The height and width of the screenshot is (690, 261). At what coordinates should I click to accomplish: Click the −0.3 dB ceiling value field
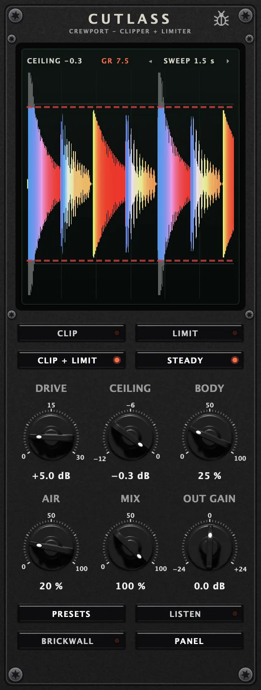point(130,476)
